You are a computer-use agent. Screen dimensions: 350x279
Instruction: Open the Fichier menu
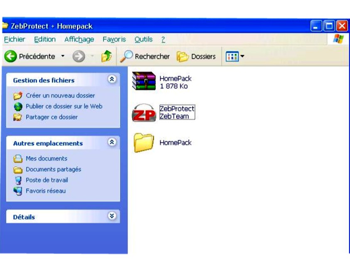point(15,39)
